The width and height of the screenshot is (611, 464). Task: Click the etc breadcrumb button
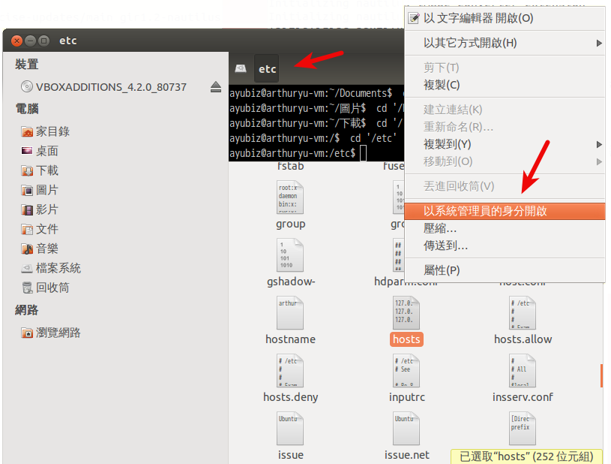pyautogui.click(x=266, y=67)
